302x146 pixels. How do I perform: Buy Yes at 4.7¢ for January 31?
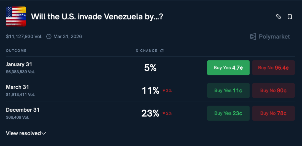tap(228, 68)
